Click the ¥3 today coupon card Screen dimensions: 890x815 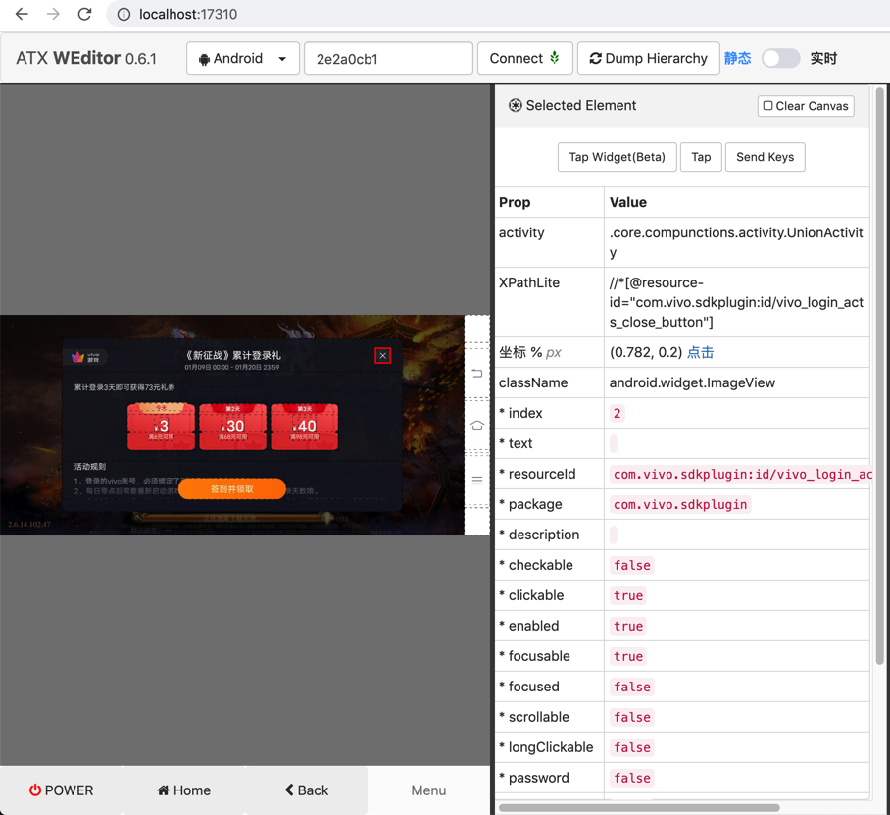click(x=161, y=427)
